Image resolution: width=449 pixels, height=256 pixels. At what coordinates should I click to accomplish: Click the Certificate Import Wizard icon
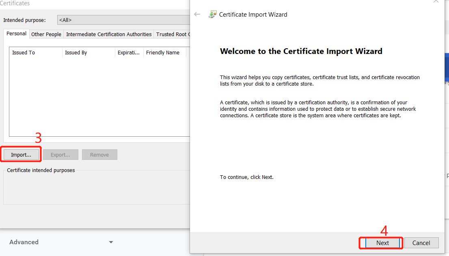(212, 14)
